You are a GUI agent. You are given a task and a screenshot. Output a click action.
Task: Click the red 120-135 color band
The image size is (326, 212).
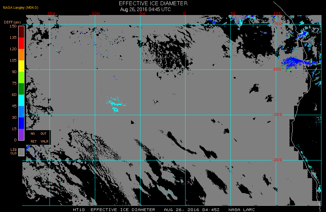(x=22, y=43)
